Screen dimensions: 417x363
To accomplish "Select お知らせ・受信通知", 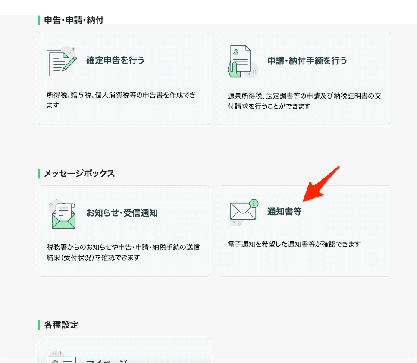I will point(124,231).
